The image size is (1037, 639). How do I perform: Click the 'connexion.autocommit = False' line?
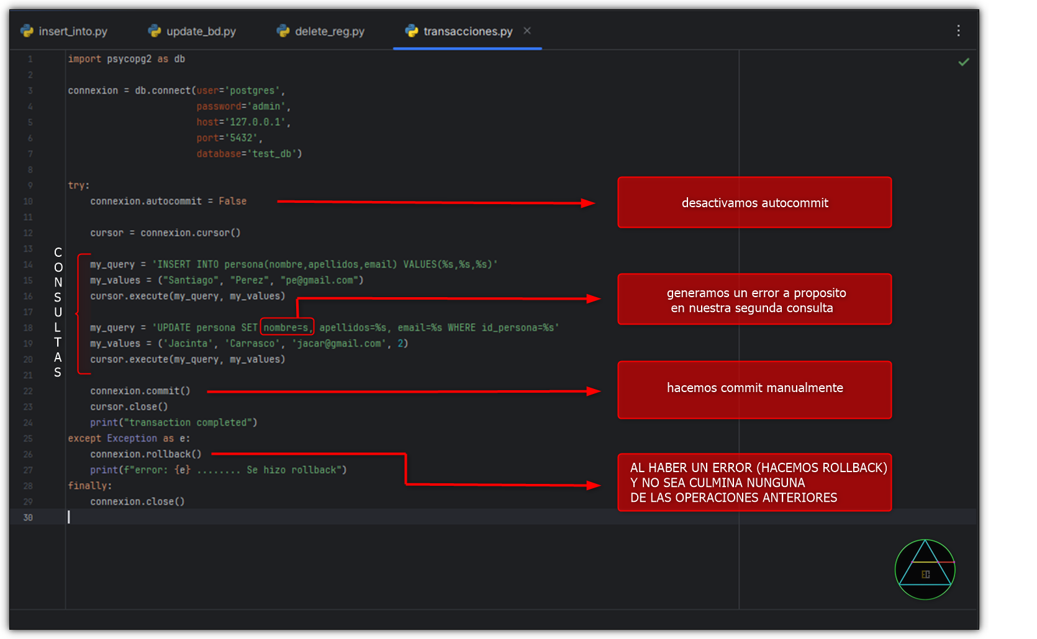click(168, 201)
